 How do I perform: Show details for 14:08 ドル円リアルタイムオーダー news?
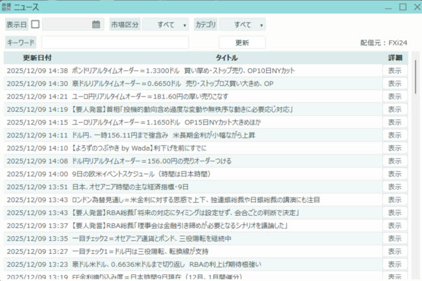[x=395, y=161]
